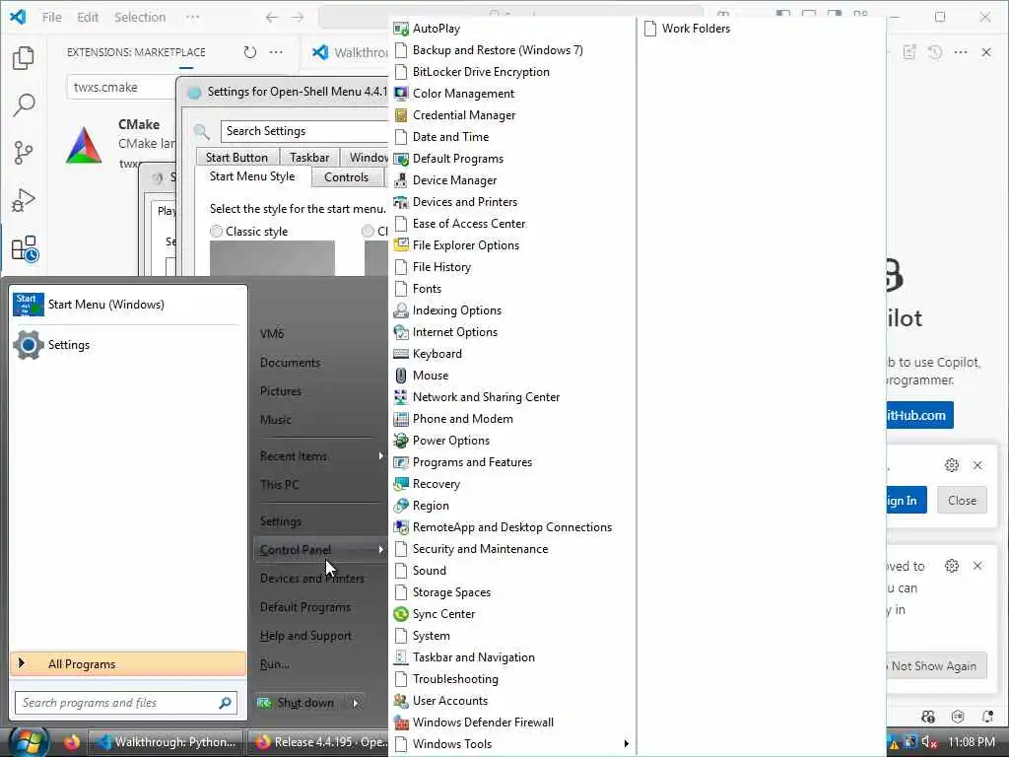Open Run and Debug view in VS Code
Image resolution: width=1009 pixels, height=757 pixels.
point(24,200)
